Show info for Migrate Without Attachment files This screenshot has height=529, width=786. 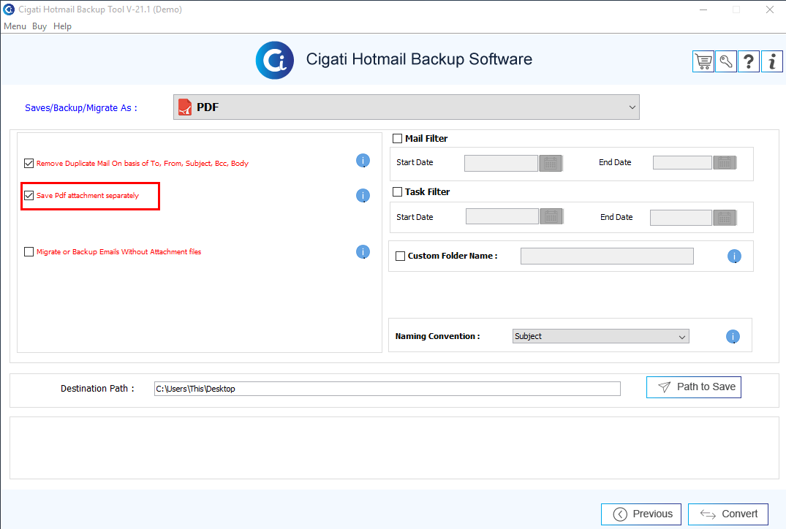point(363,252)
